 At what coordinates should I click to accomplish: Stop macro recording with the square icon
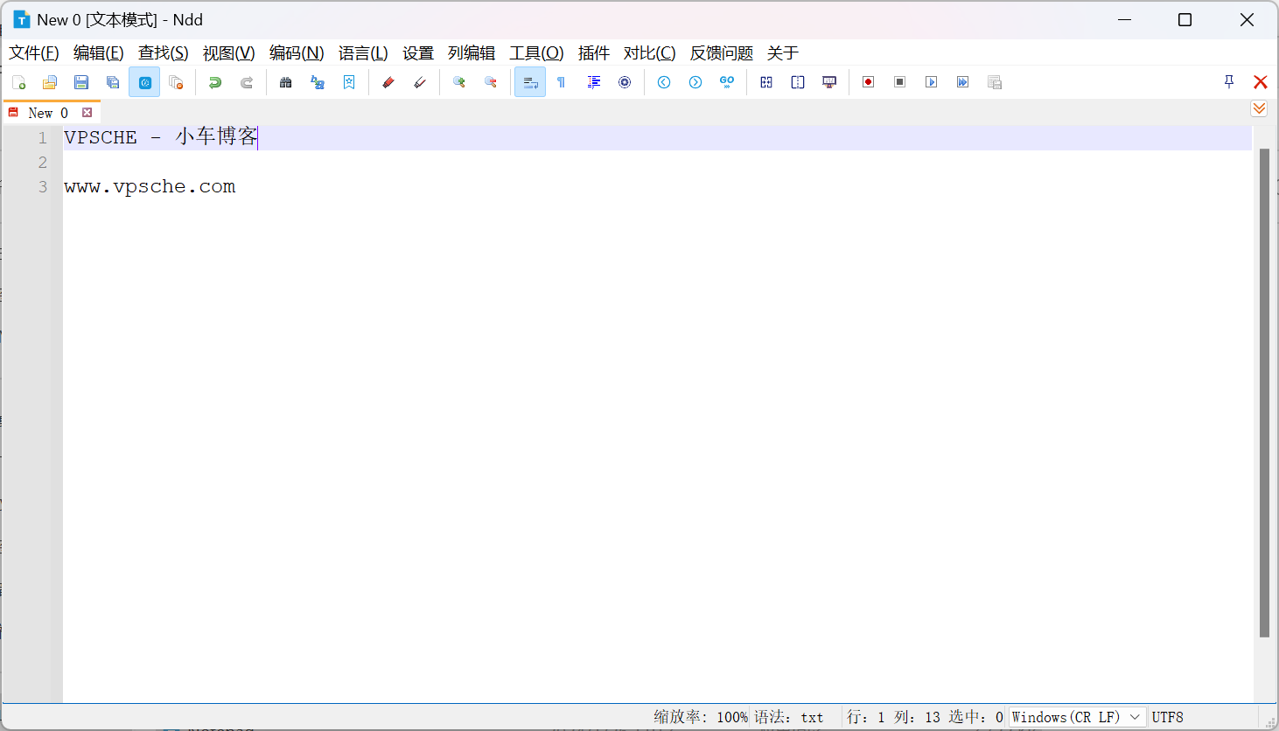[x=900, y=82]
